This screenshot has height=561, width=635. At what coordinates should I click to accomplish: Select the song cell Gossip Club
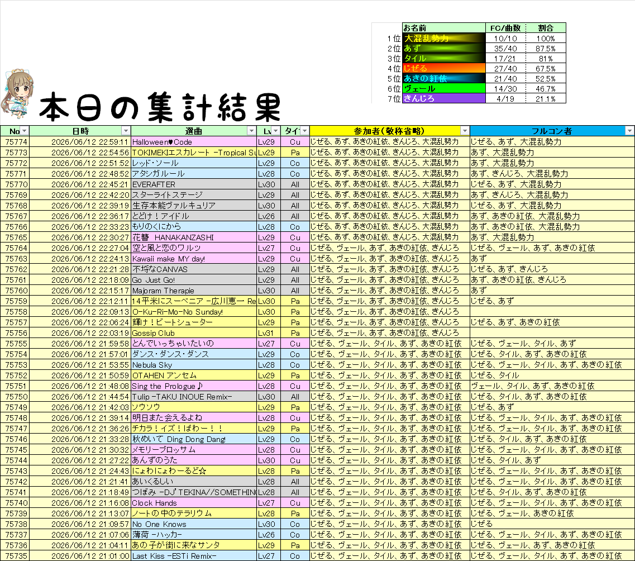coord(194,333)
